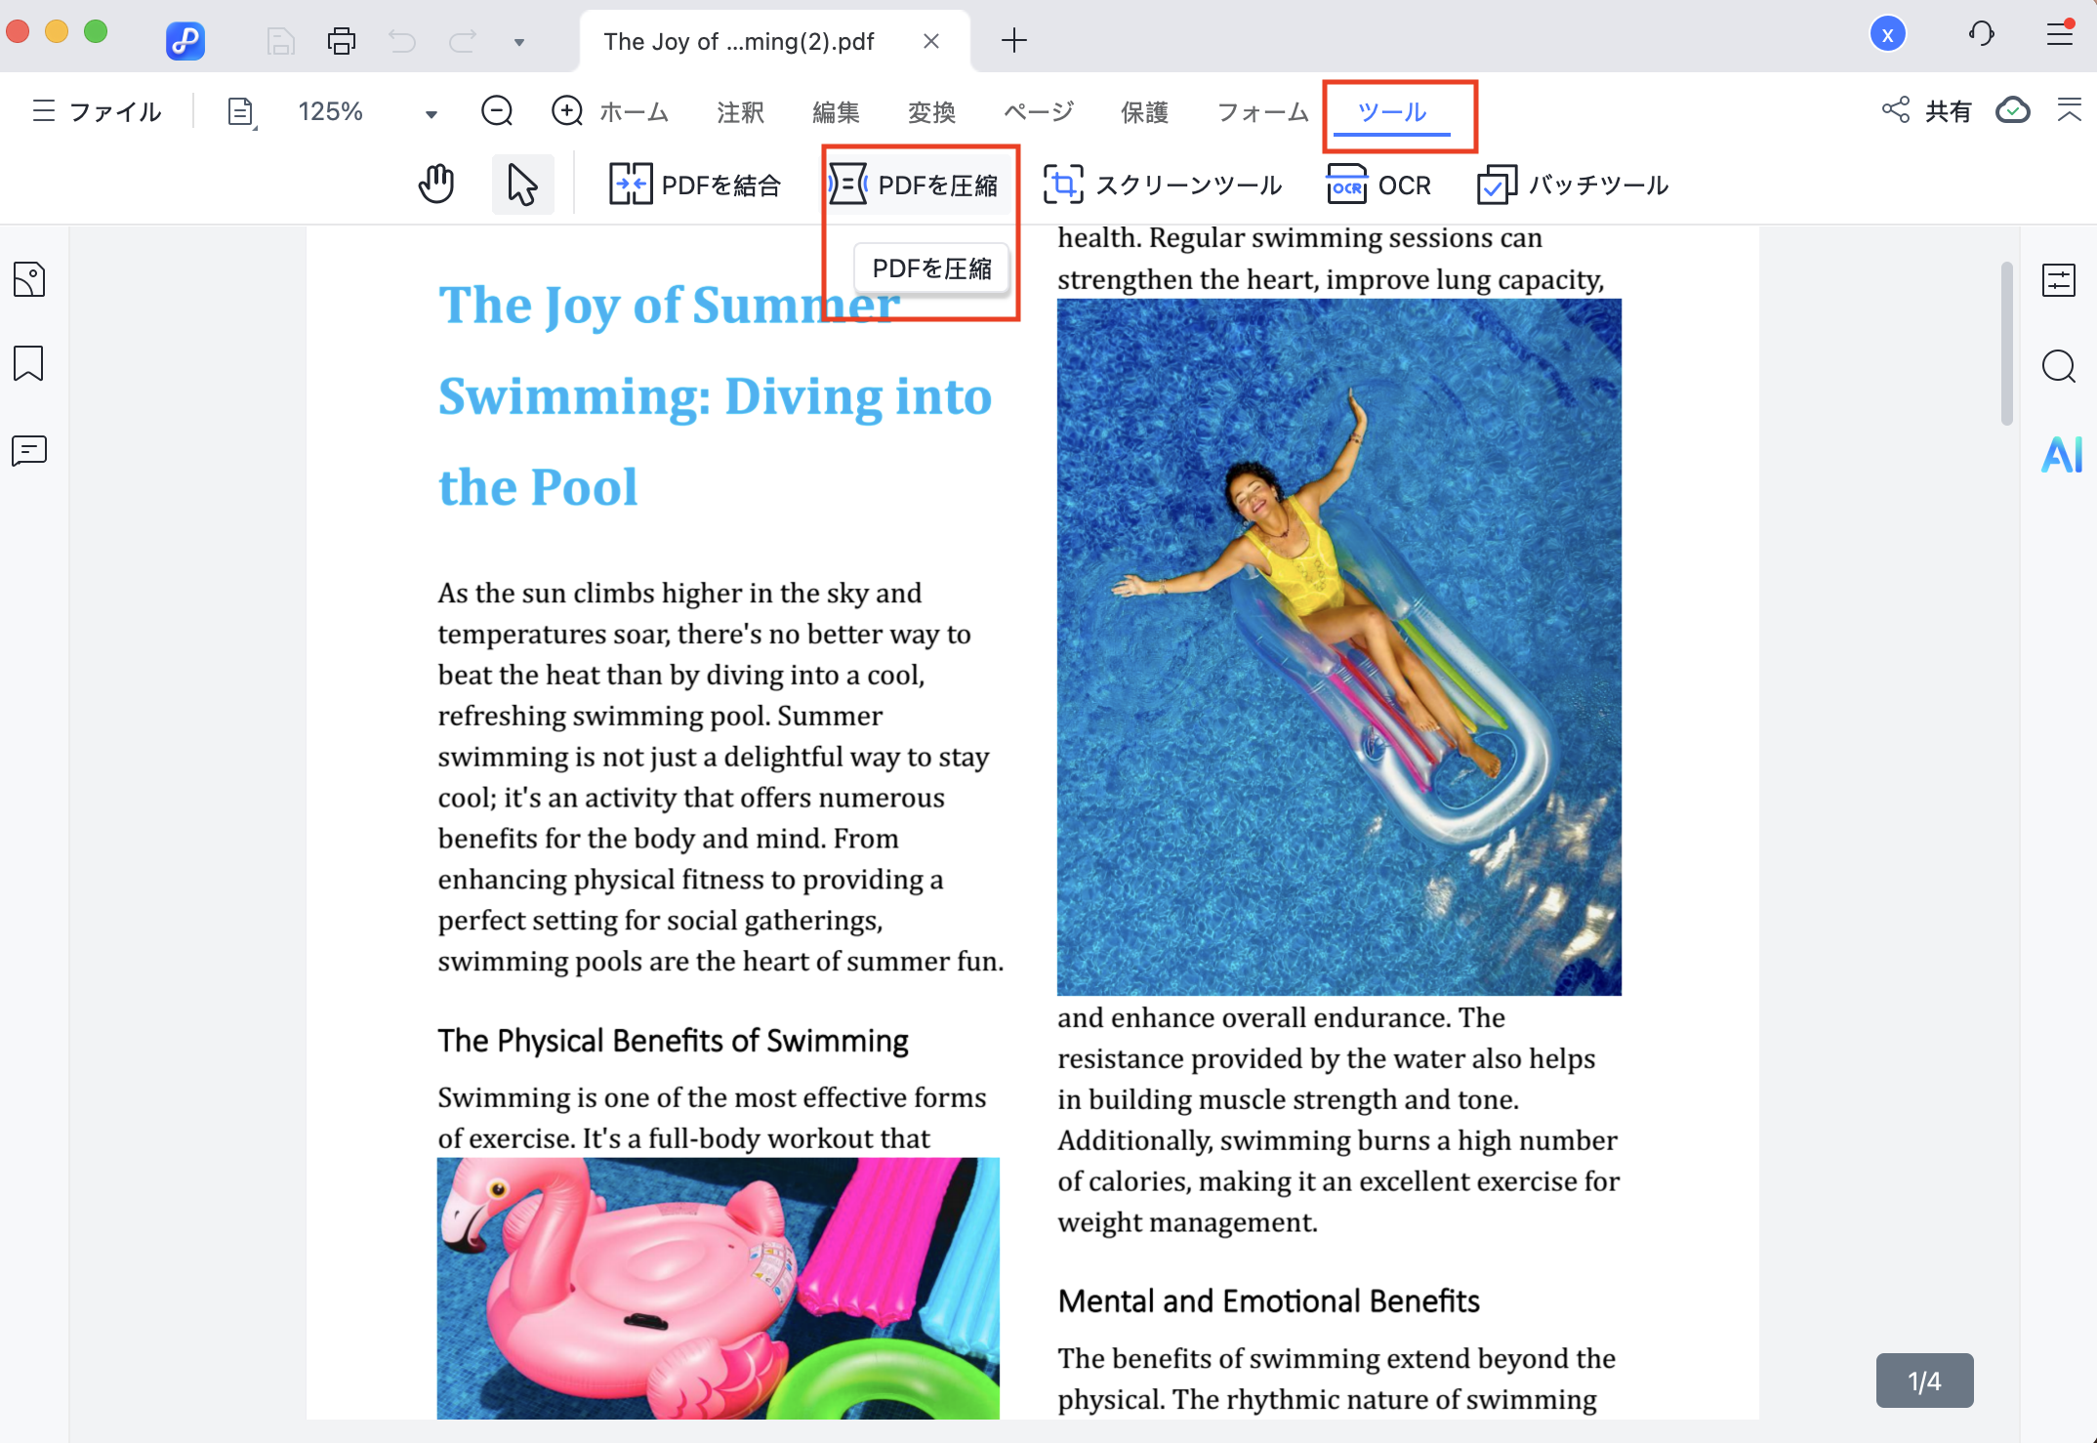Image resolution: width=2097 pixels, height=1443 pixels.
Task: Open the comments panel in left sidebar
Action: point(29,450)
